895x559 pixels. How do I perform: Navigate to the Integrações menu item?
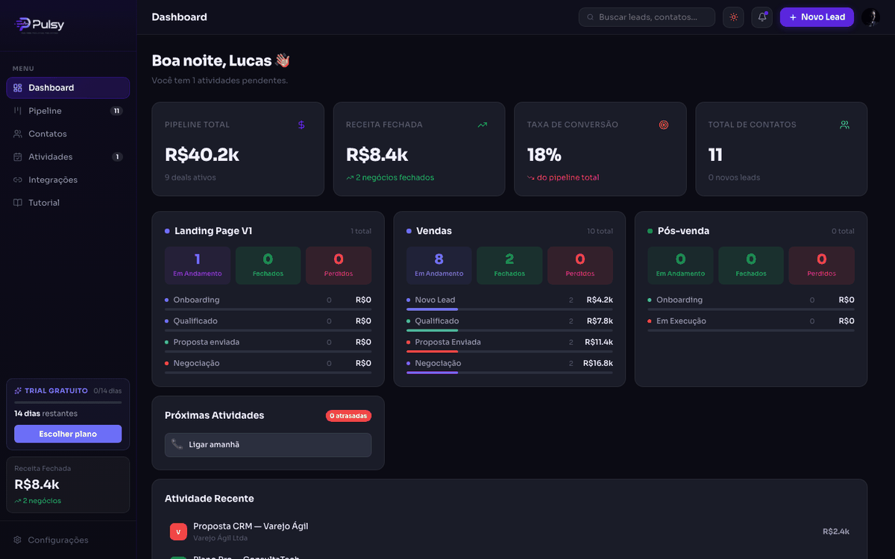(68, 180)
